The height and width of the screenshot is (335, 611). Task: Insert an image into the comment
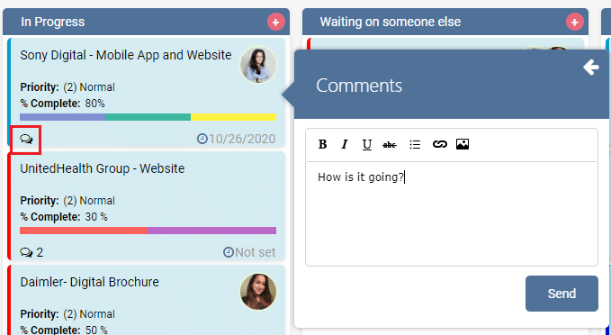(463, 144)
